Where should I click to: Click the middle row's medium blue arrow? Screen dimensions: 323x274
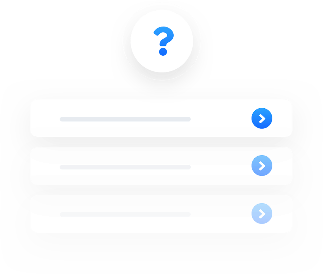click(x=262, y=165)
